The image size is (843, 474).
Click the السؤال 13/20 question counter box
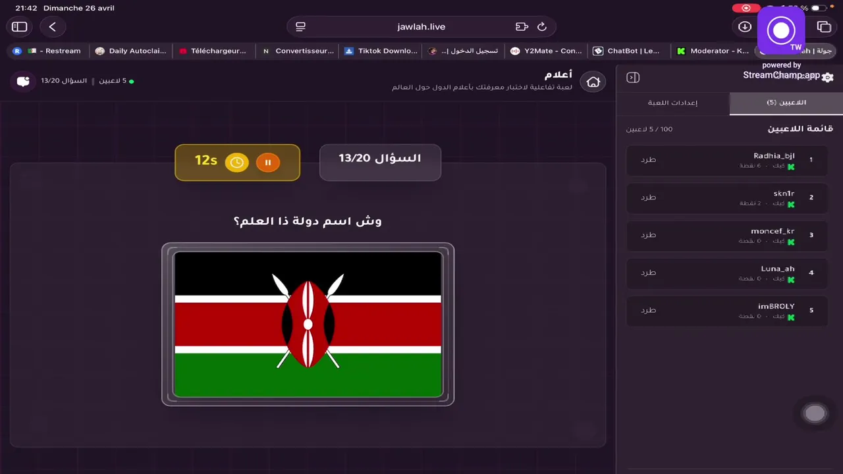click(380, 162)
